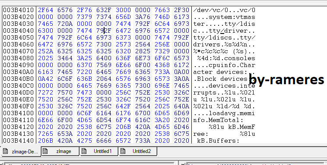Select offset address 003B4020
Viewport: 327px width, 165px height.
[18, 17]
